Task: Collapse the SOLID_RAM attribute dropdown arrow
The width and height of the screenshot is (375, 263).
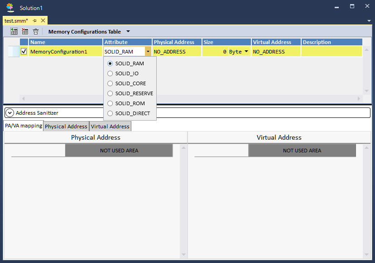Action: coord(148,52)
